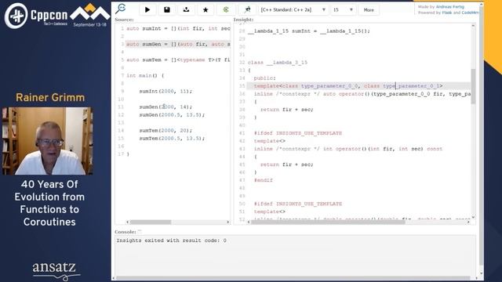The image size is (502, 282).
Task: Click insight line 'template<class type_parameter_0_0'
Action: (x=348, y=86)
